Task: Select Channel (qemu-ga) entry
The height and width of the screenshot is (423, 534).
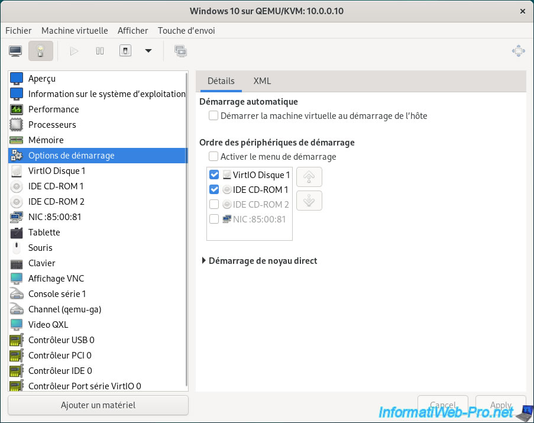Action: tap(98, 309)
